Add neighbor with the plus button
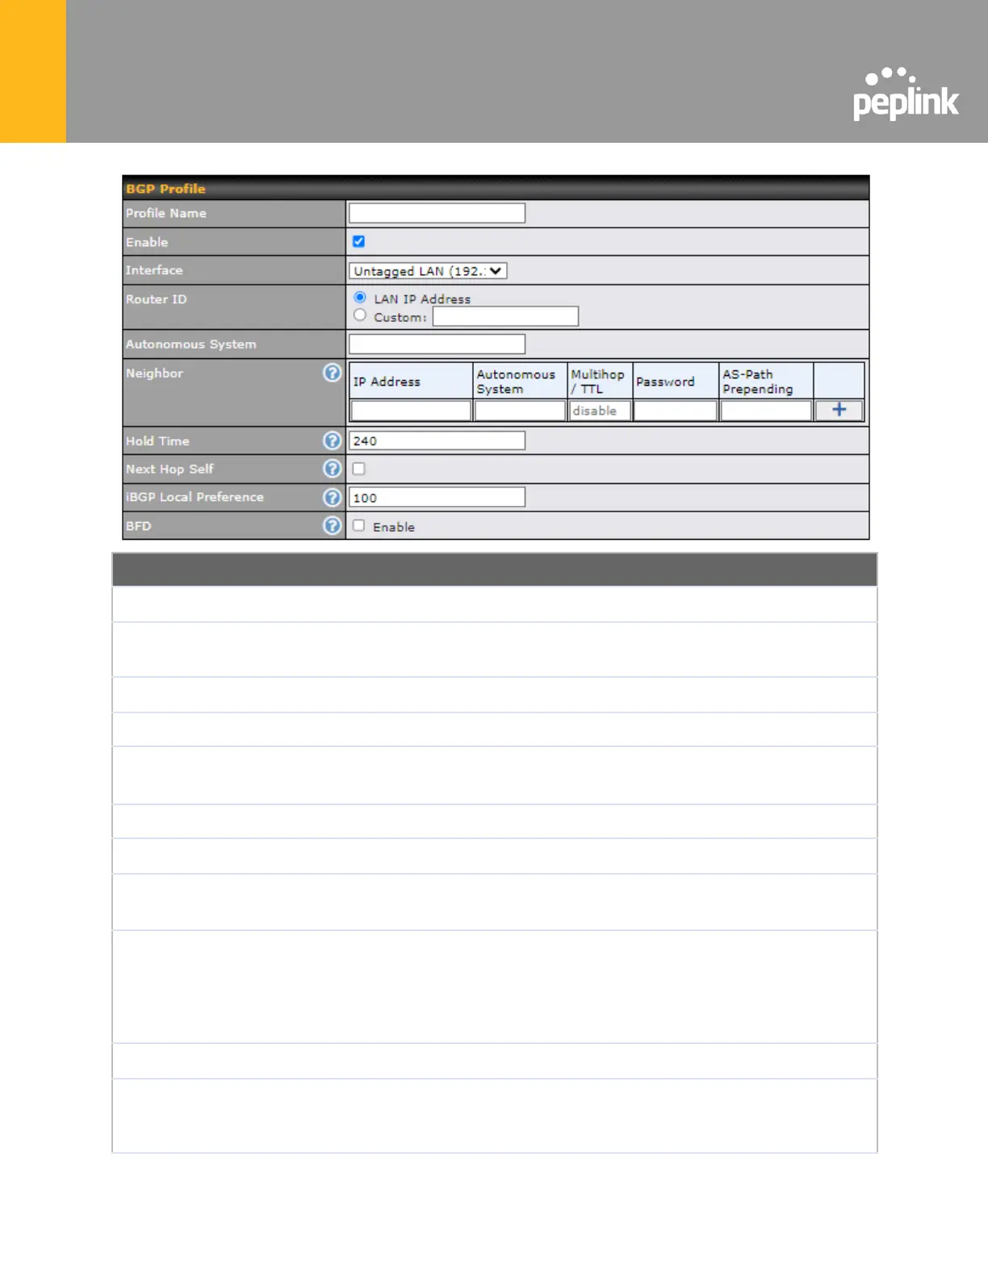This screenshot has height=1278, width=988. click(x=839, y=410)
